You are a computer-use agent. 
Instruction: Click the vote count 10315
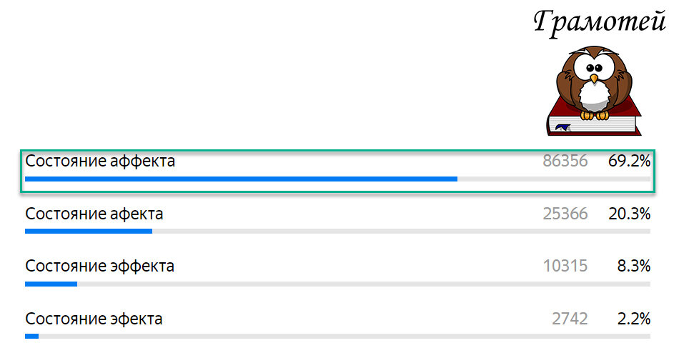(x=565, y=267)
